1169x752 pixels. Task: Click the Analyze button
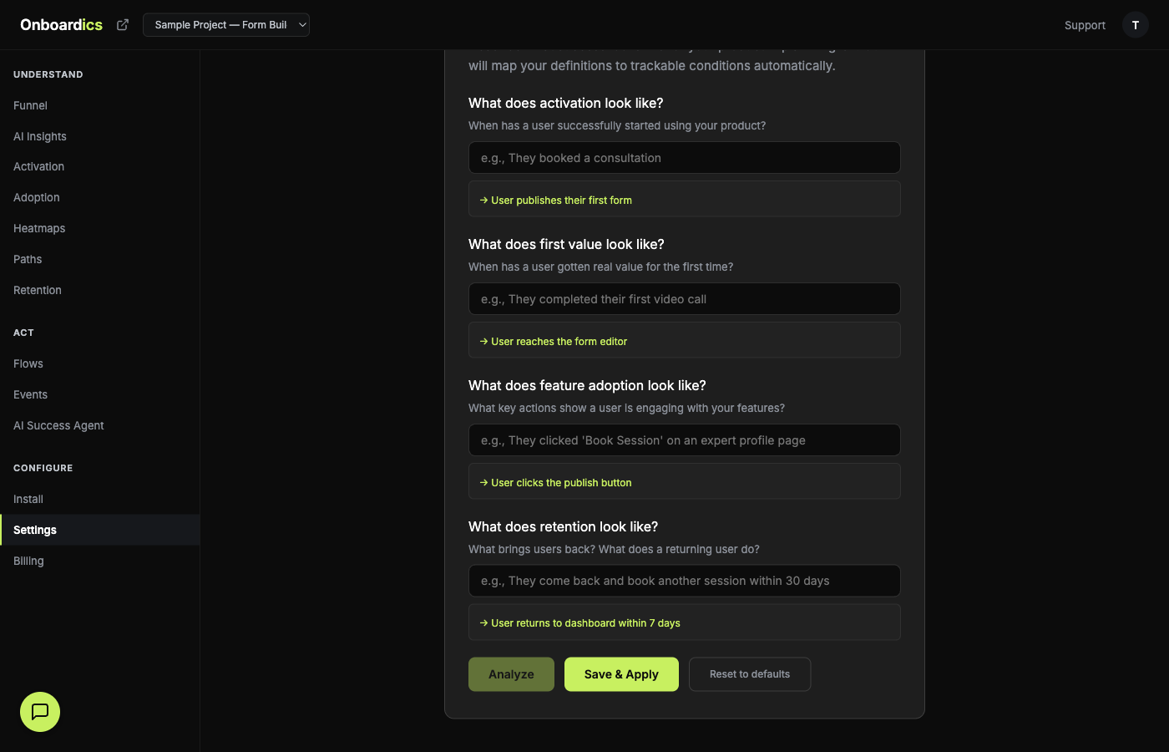pos(511,673)
